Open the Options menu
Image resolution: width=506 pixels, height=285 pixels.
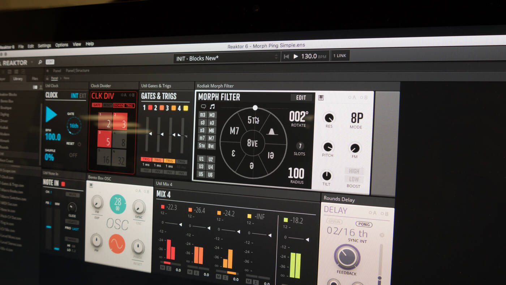[61, 45]
